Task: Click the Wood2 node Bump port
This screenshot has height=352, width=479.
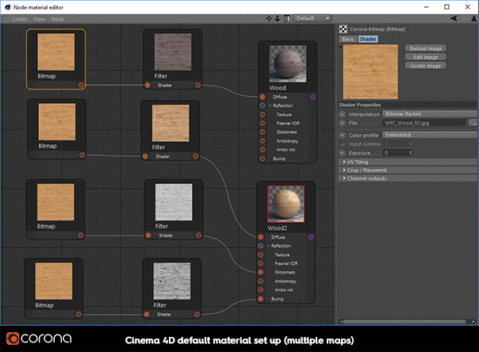Action: tap(261, 299)
